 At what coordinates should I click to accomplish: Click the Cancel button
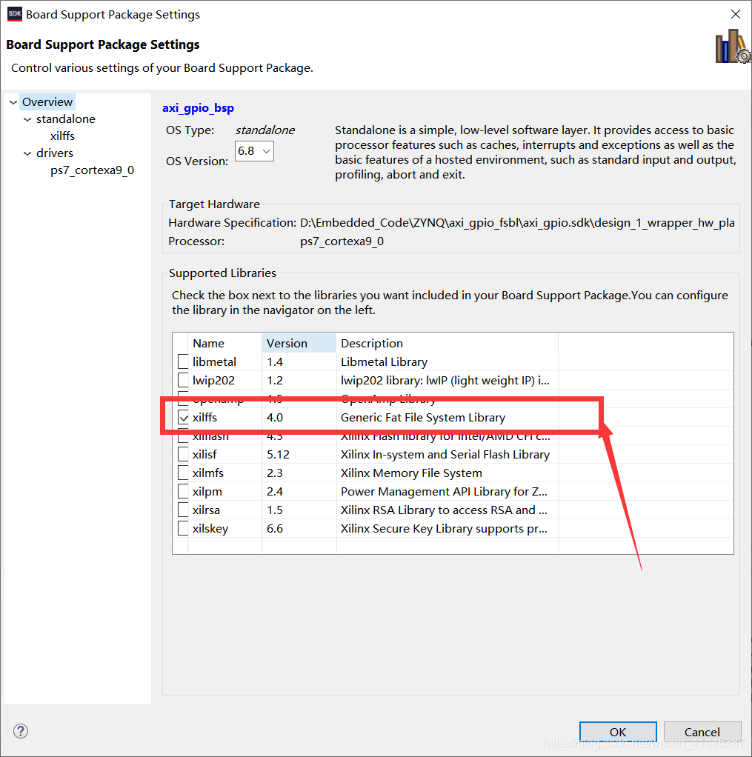702,732
